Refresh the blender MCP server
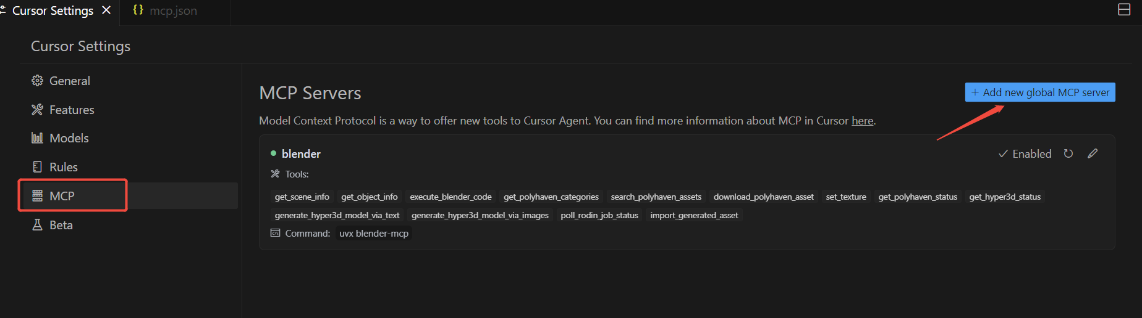Viewport: 1142px width, 318px height. point(1068,153)
